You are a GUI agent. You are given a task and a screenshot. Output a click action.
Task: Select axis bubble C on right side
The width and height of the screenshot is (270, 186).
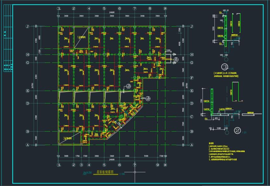click(192, 117)
